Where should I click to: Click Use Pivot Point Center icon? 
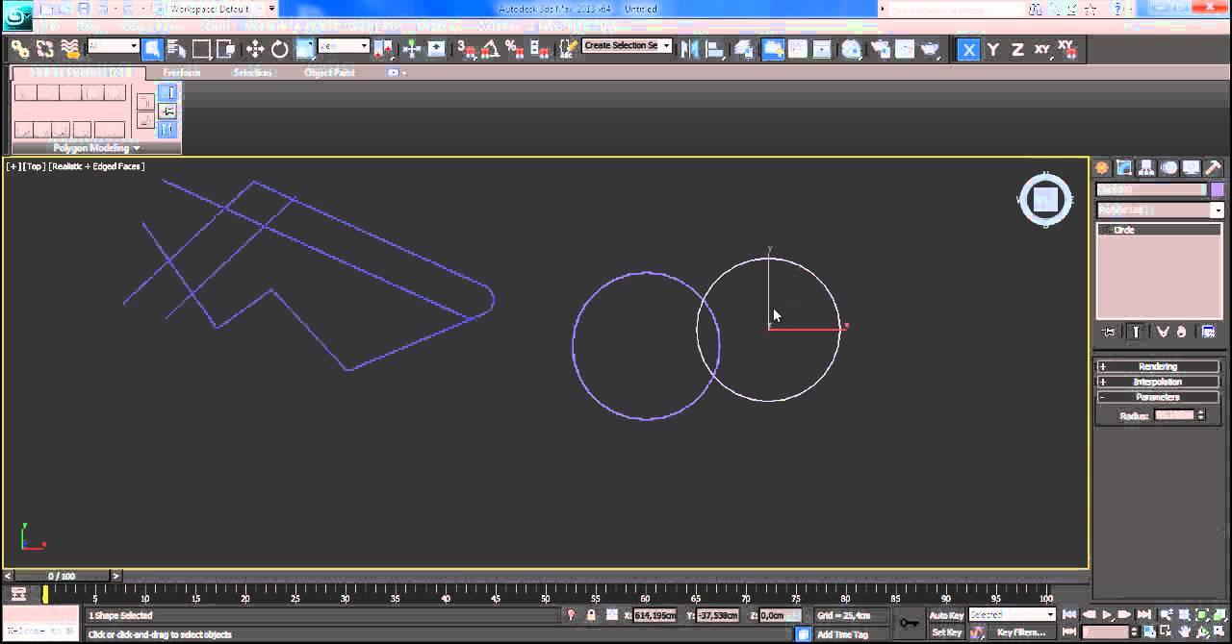(385, 49)
